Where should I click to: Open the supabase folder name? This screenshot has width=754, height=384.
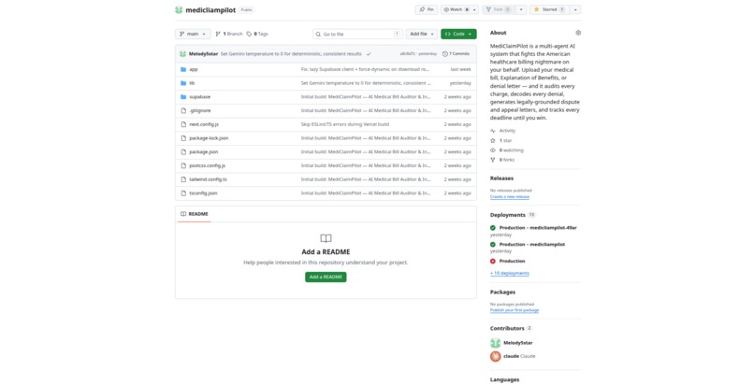coord(199,97)
